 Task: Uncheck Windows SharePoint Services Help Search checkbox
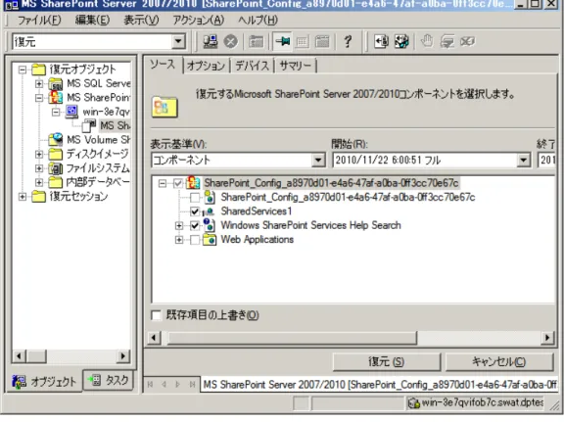(x=195, y=225)
